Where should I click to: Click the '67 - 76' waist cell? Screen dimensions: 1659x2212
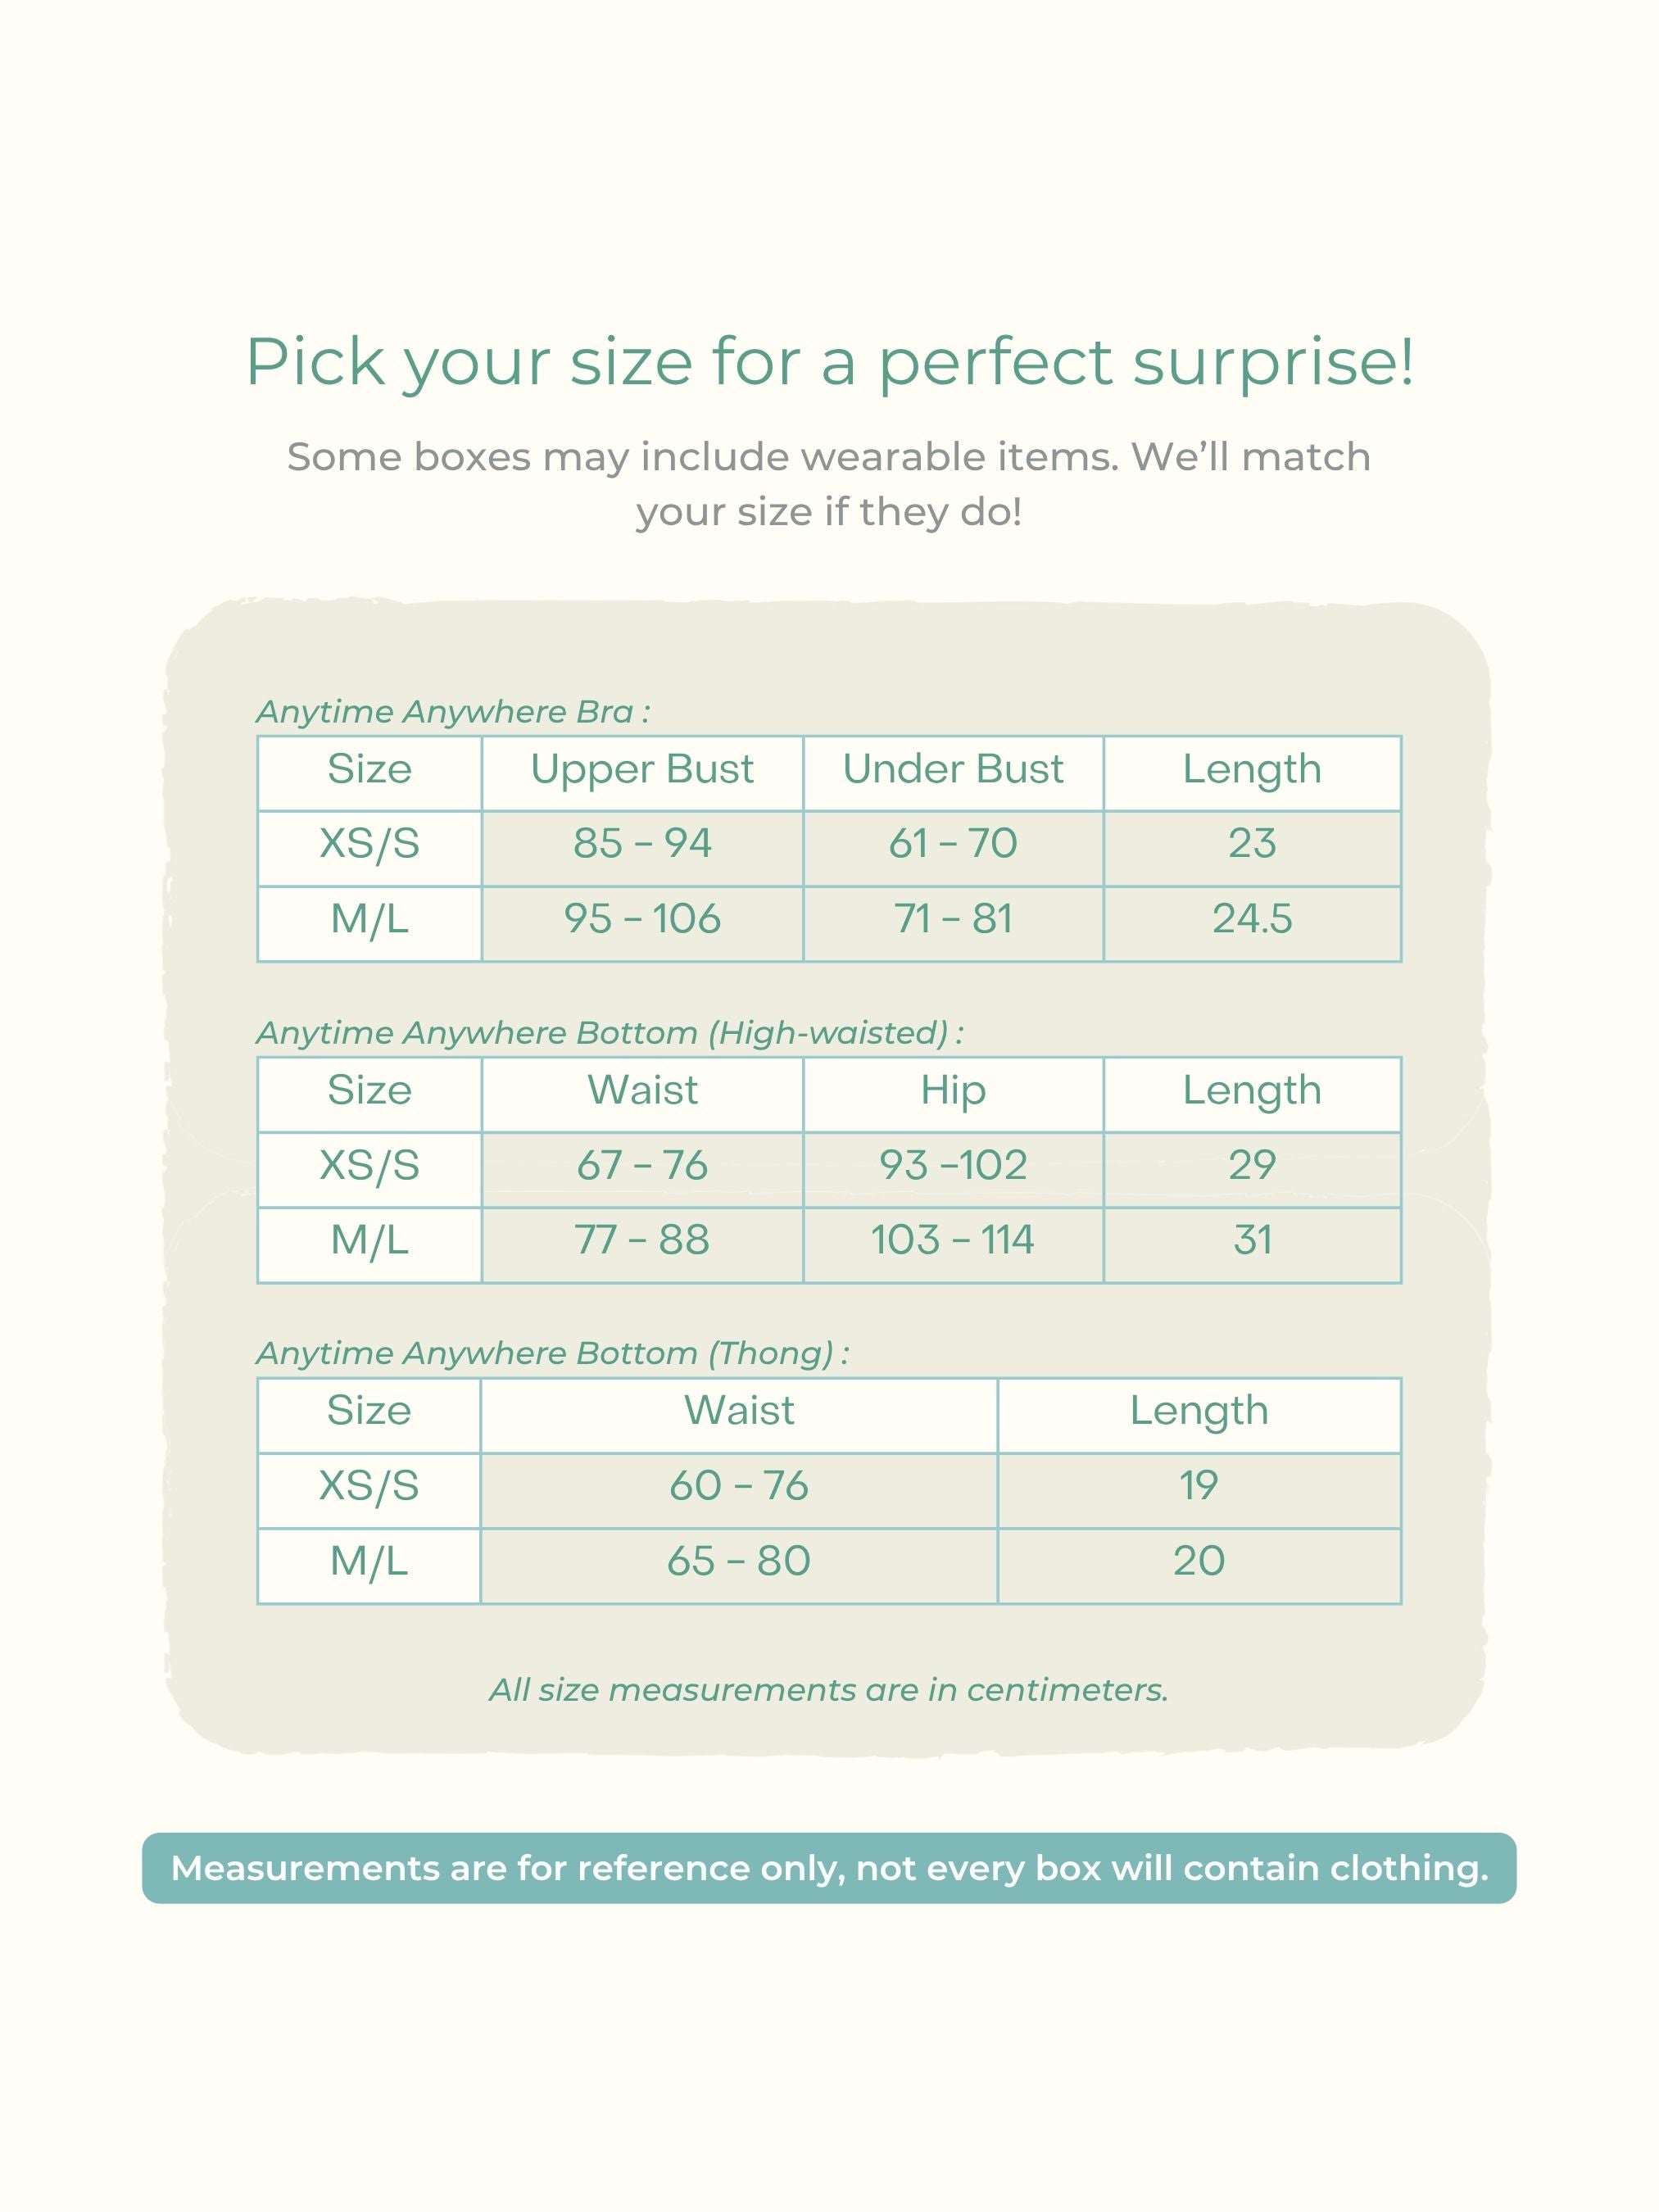[x=642, y=1166]
